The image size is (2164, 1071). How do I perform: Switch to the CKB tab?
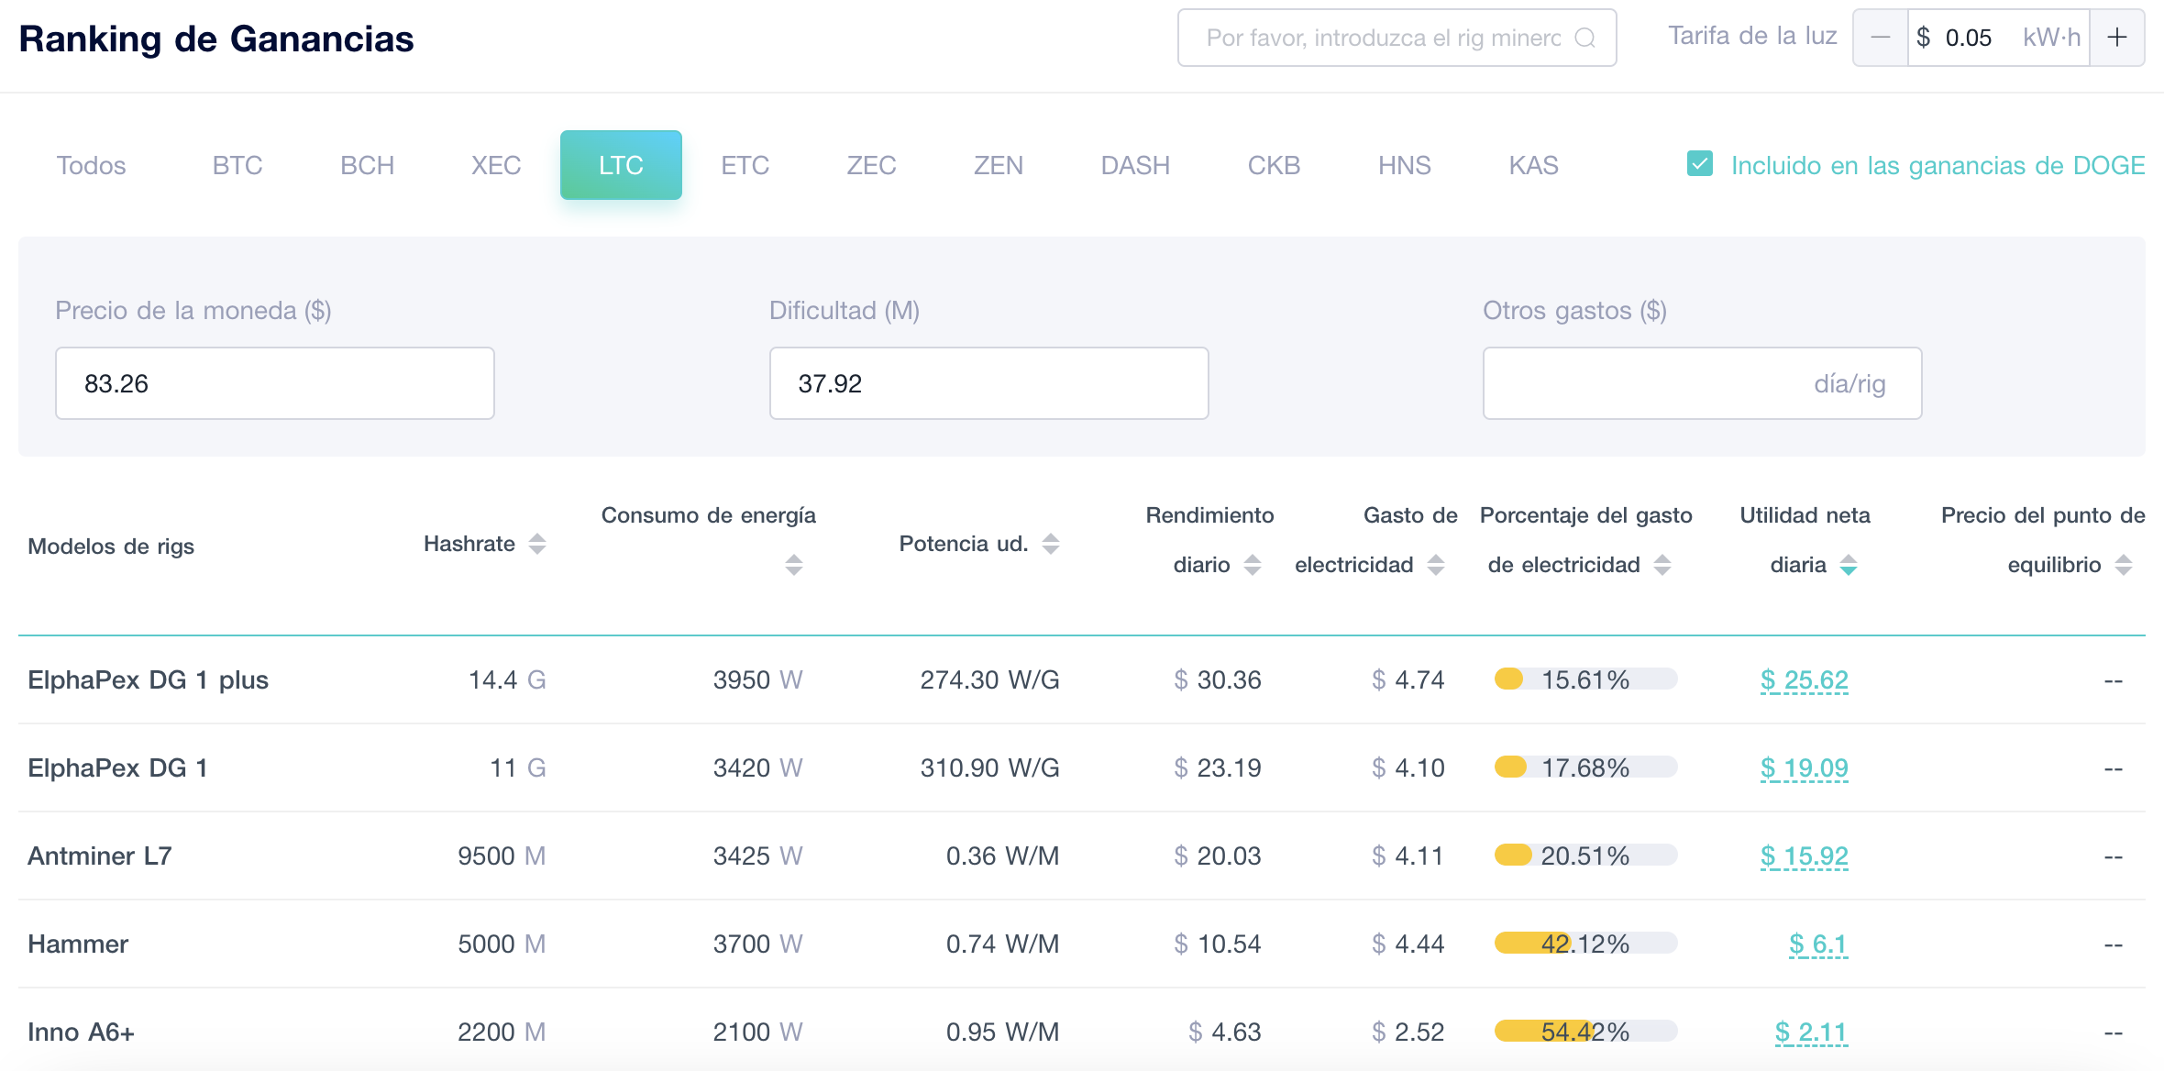(x=1274, y=165)
